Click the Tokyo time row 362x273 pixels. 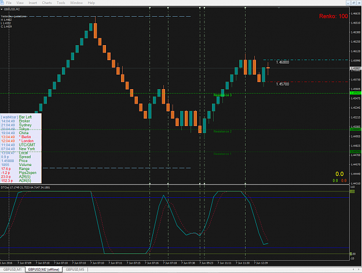15,129
